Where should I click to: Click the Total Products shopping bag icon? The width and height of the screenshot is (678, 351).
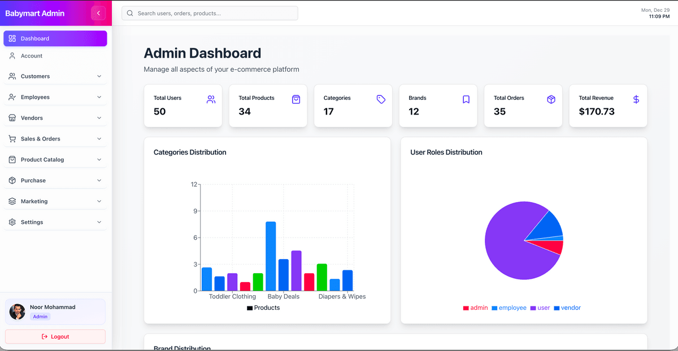296,99
